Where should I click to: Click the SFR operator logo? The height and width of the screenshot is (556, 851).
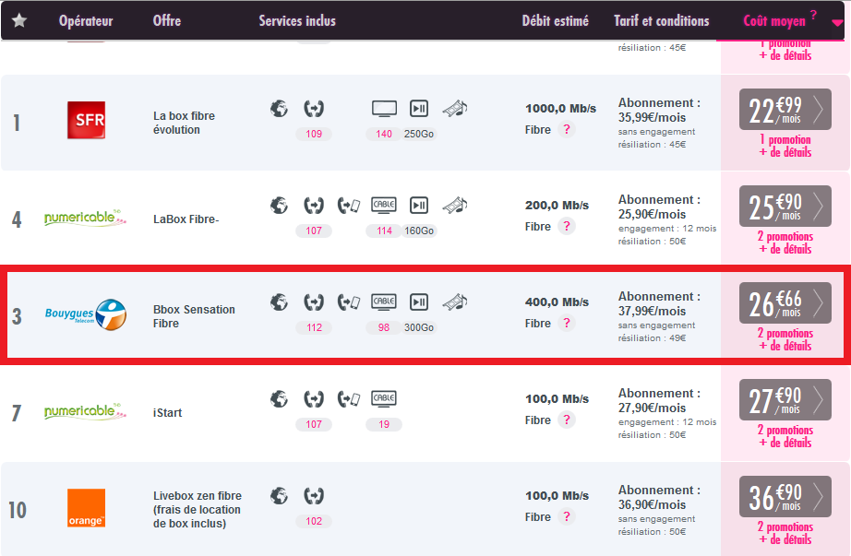pyautogui.click(x=86, y=121)
